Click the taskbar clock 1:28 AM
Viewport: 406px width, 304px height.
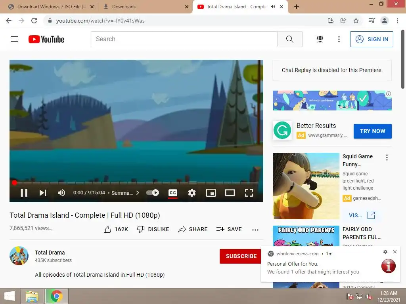coord(389,293)
